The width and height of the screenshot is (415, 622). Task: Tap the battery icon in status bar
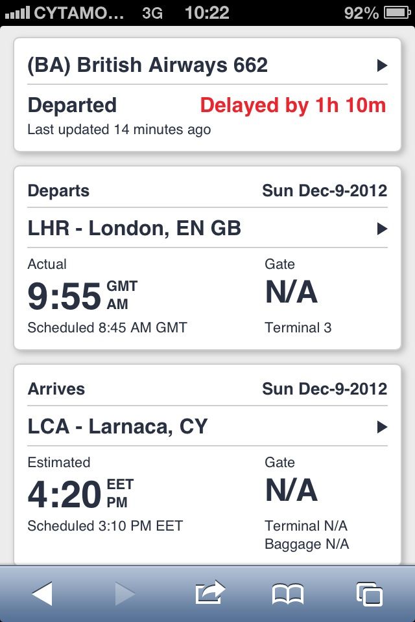pyautogui.click(x=397, y=13)
